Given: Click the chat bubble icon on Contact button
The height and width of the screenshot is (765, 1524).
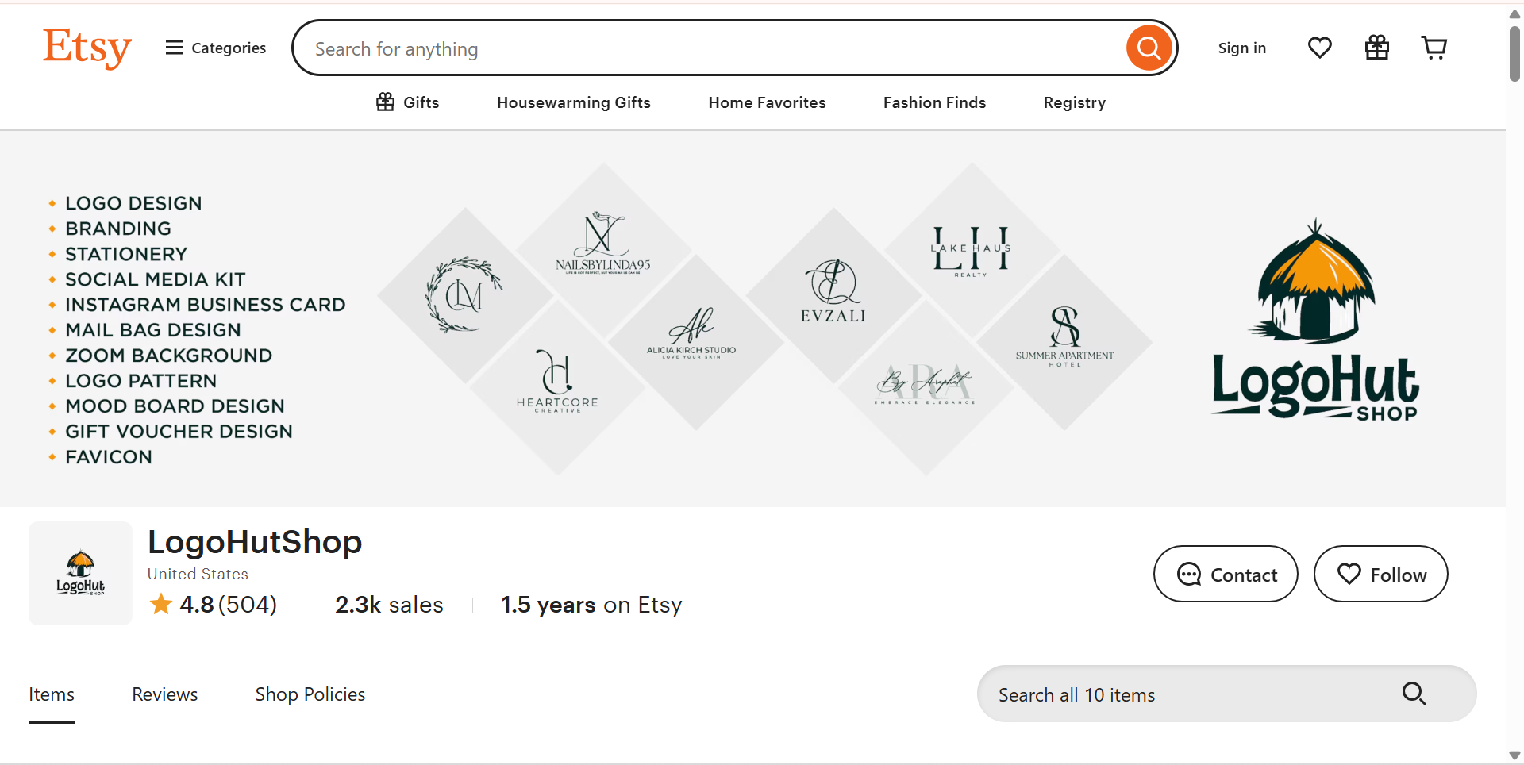Looking at the screenshot, I should [x=1187, y=574].
